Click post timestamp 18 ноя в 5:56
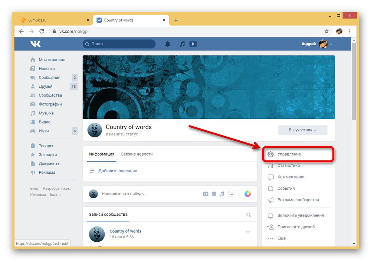This screenshot has height=261, width=371. click(121, 237)
